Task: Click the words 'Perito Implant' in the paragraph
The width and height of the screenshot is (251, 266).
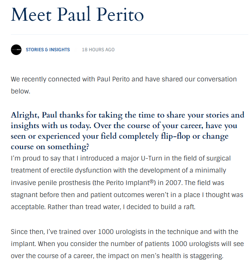Action: pos(128,183)
